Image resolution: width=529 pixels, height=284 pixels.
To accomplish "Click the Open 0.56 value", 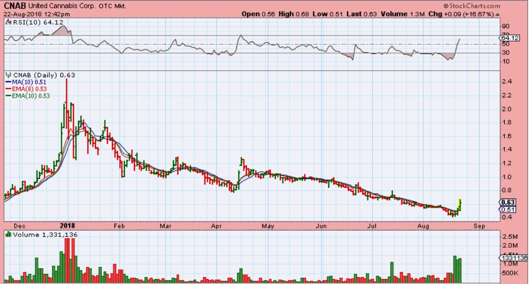I will click(258, 14).
